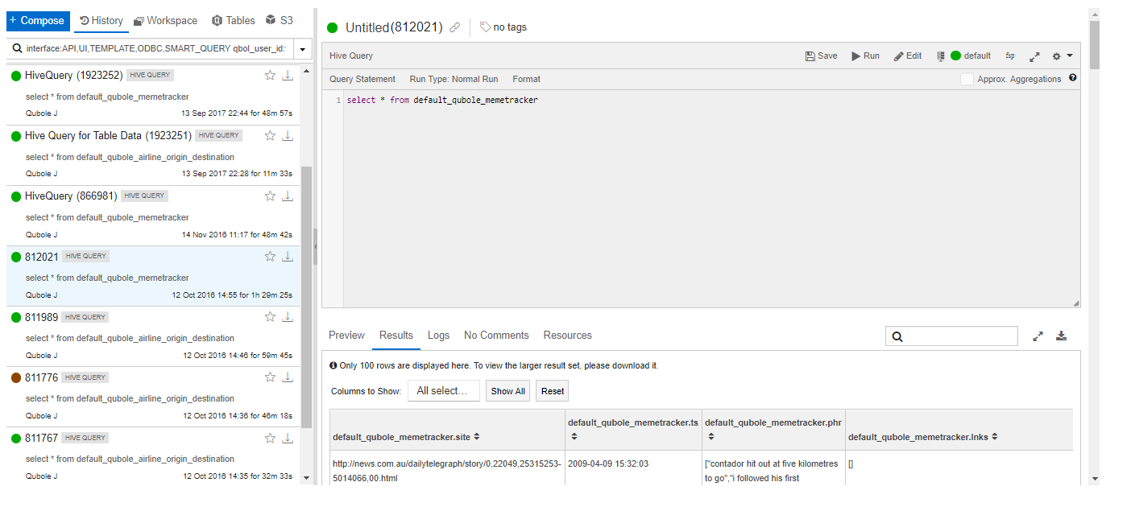
Task: Open the news.com.au dailytelegraph URL cell
Action: click(446, 471)
